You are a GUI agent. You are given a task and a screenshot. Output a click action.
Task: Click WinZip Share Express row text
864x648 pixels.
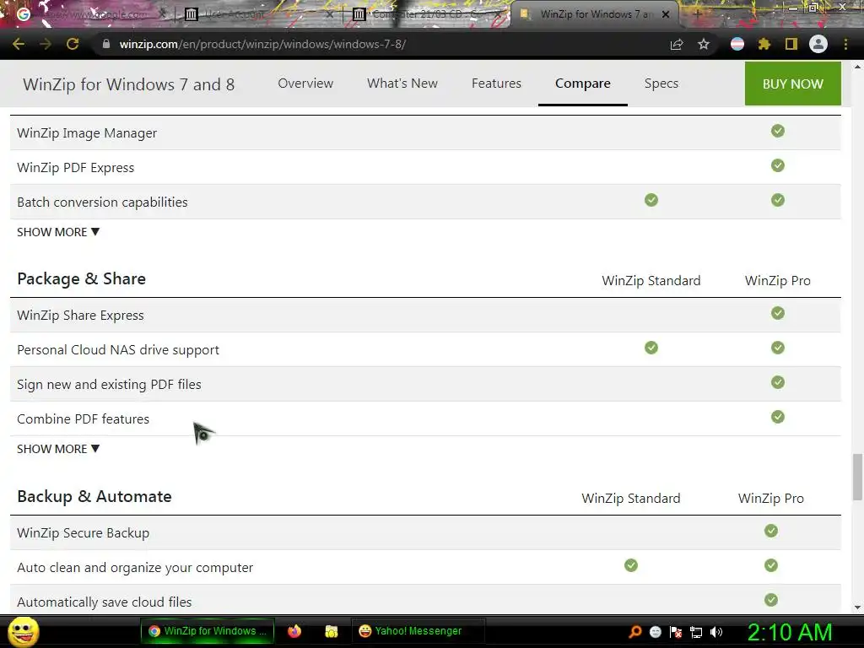(80, 316)
